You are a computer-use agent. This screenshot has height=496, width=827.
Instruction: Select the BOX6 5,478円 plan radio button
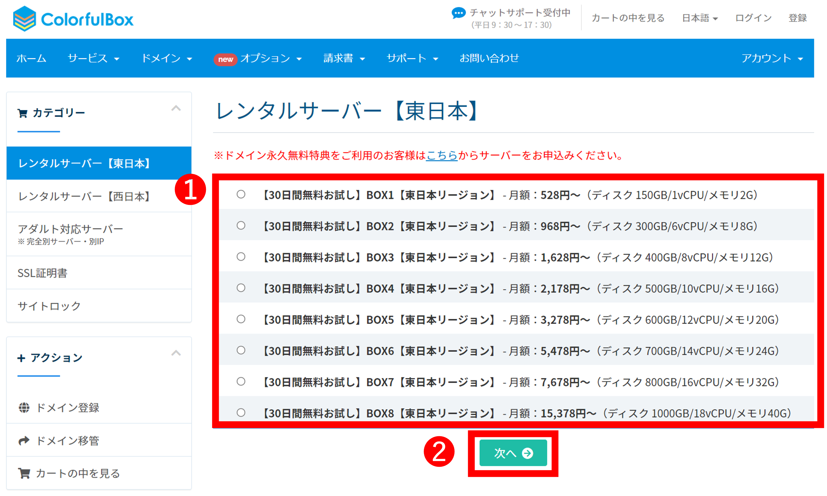[241, 350]
